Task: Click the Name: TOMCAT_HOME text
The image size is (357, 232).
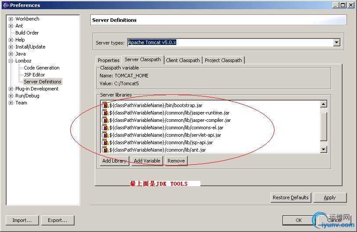Action: [x=124, y=76]
